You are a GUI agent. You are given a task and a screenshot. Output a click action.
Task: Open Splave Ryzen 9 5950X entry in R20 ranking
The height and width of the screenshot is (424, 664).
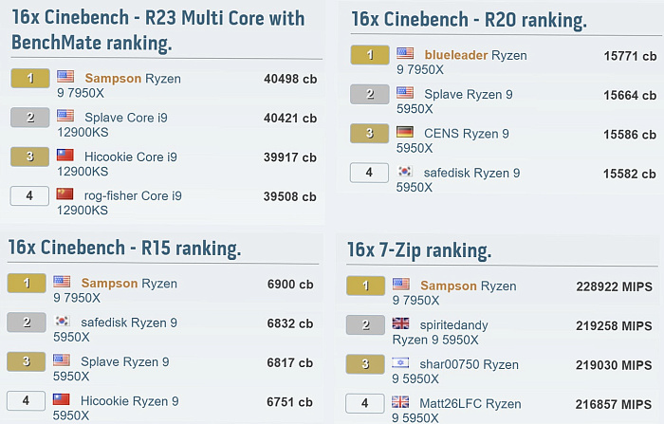tap(454, 101)
